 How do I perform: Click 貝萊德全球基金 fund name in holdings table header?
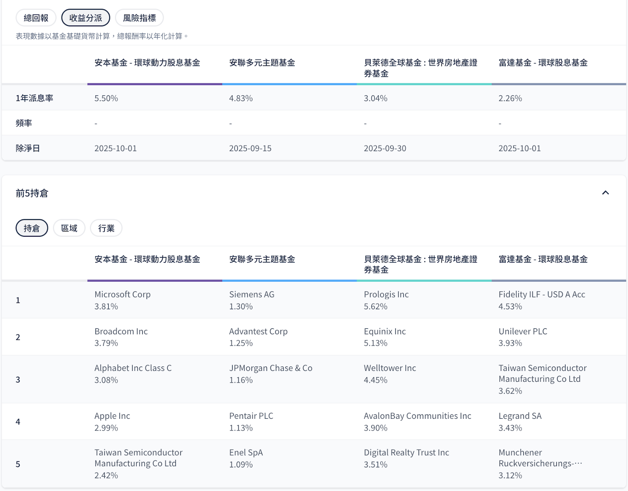click(x=420, y=265)
